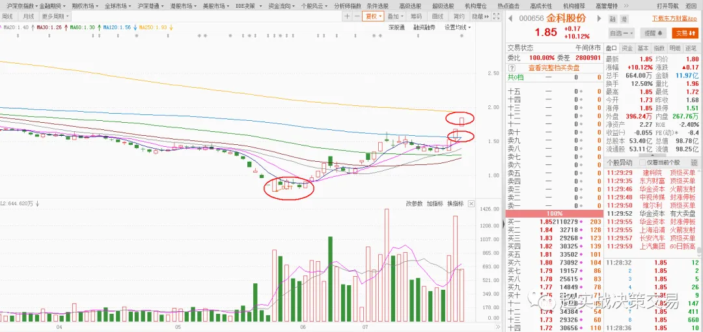
Task: Open 叠加 overlay dropdown
Action: [396, 16]
